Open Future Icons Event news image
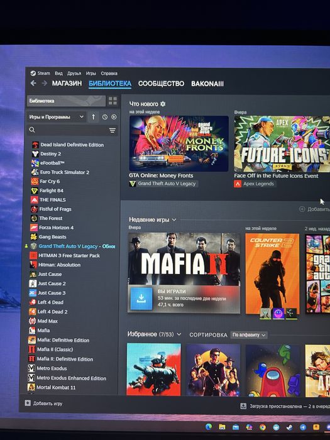 [282, 144]
